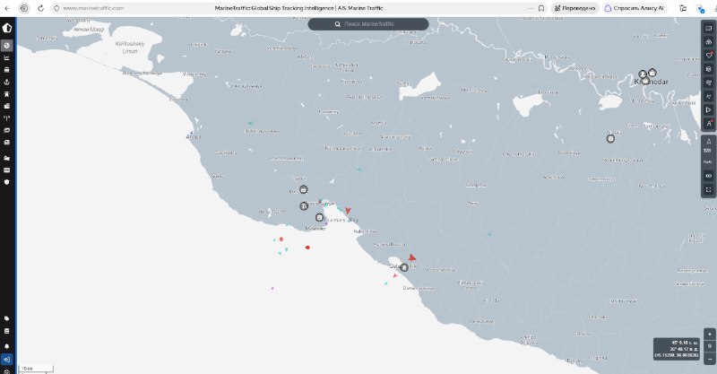
Task: Click the teal vessel marker northeast of Anapa
Action: pyautogui.click(x=250, y=123)
